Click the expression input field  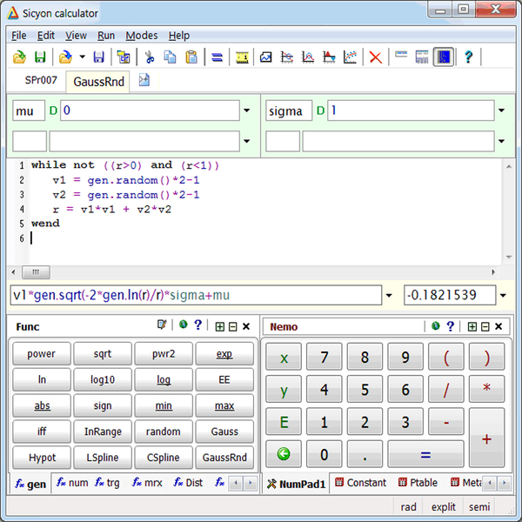coord(196,295)
